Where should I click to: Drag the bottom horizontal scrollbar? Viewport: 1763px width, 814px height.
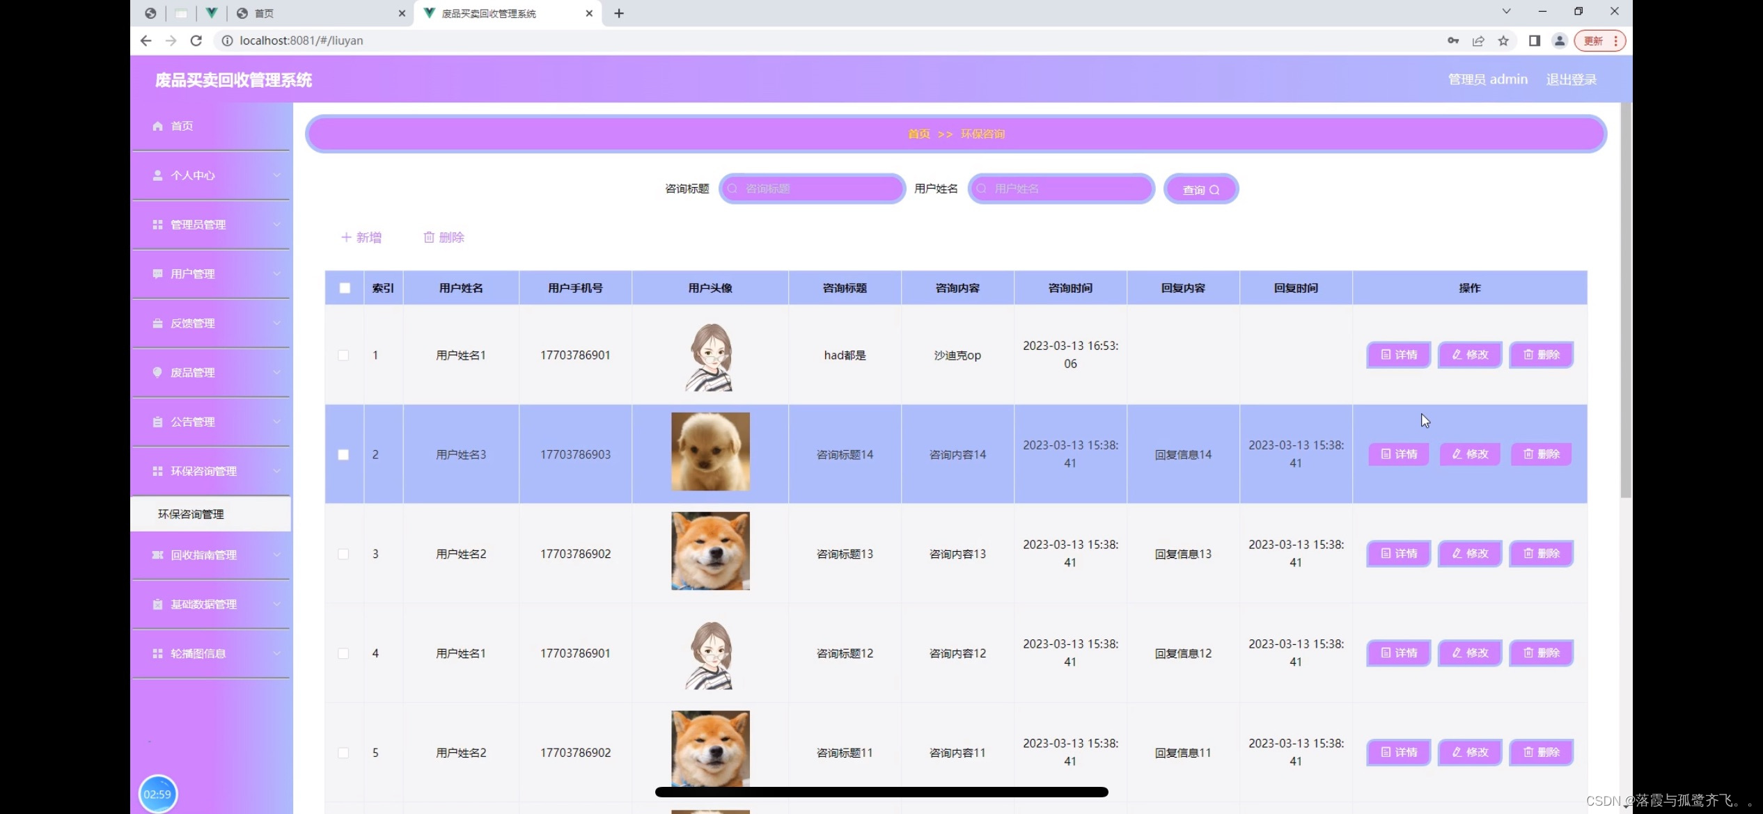(881, 792)
